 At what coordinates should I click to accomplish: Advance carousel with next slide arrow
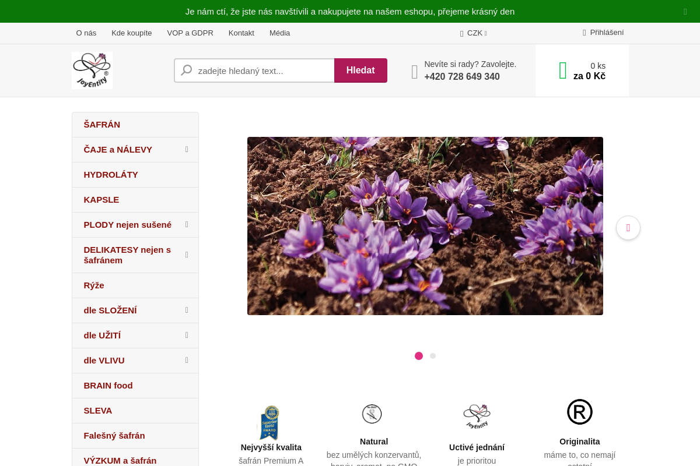point(628,228)
